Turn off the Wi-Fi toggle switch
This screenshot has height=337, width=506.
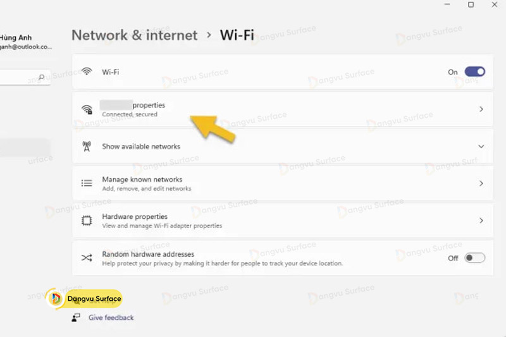(474, 72)
